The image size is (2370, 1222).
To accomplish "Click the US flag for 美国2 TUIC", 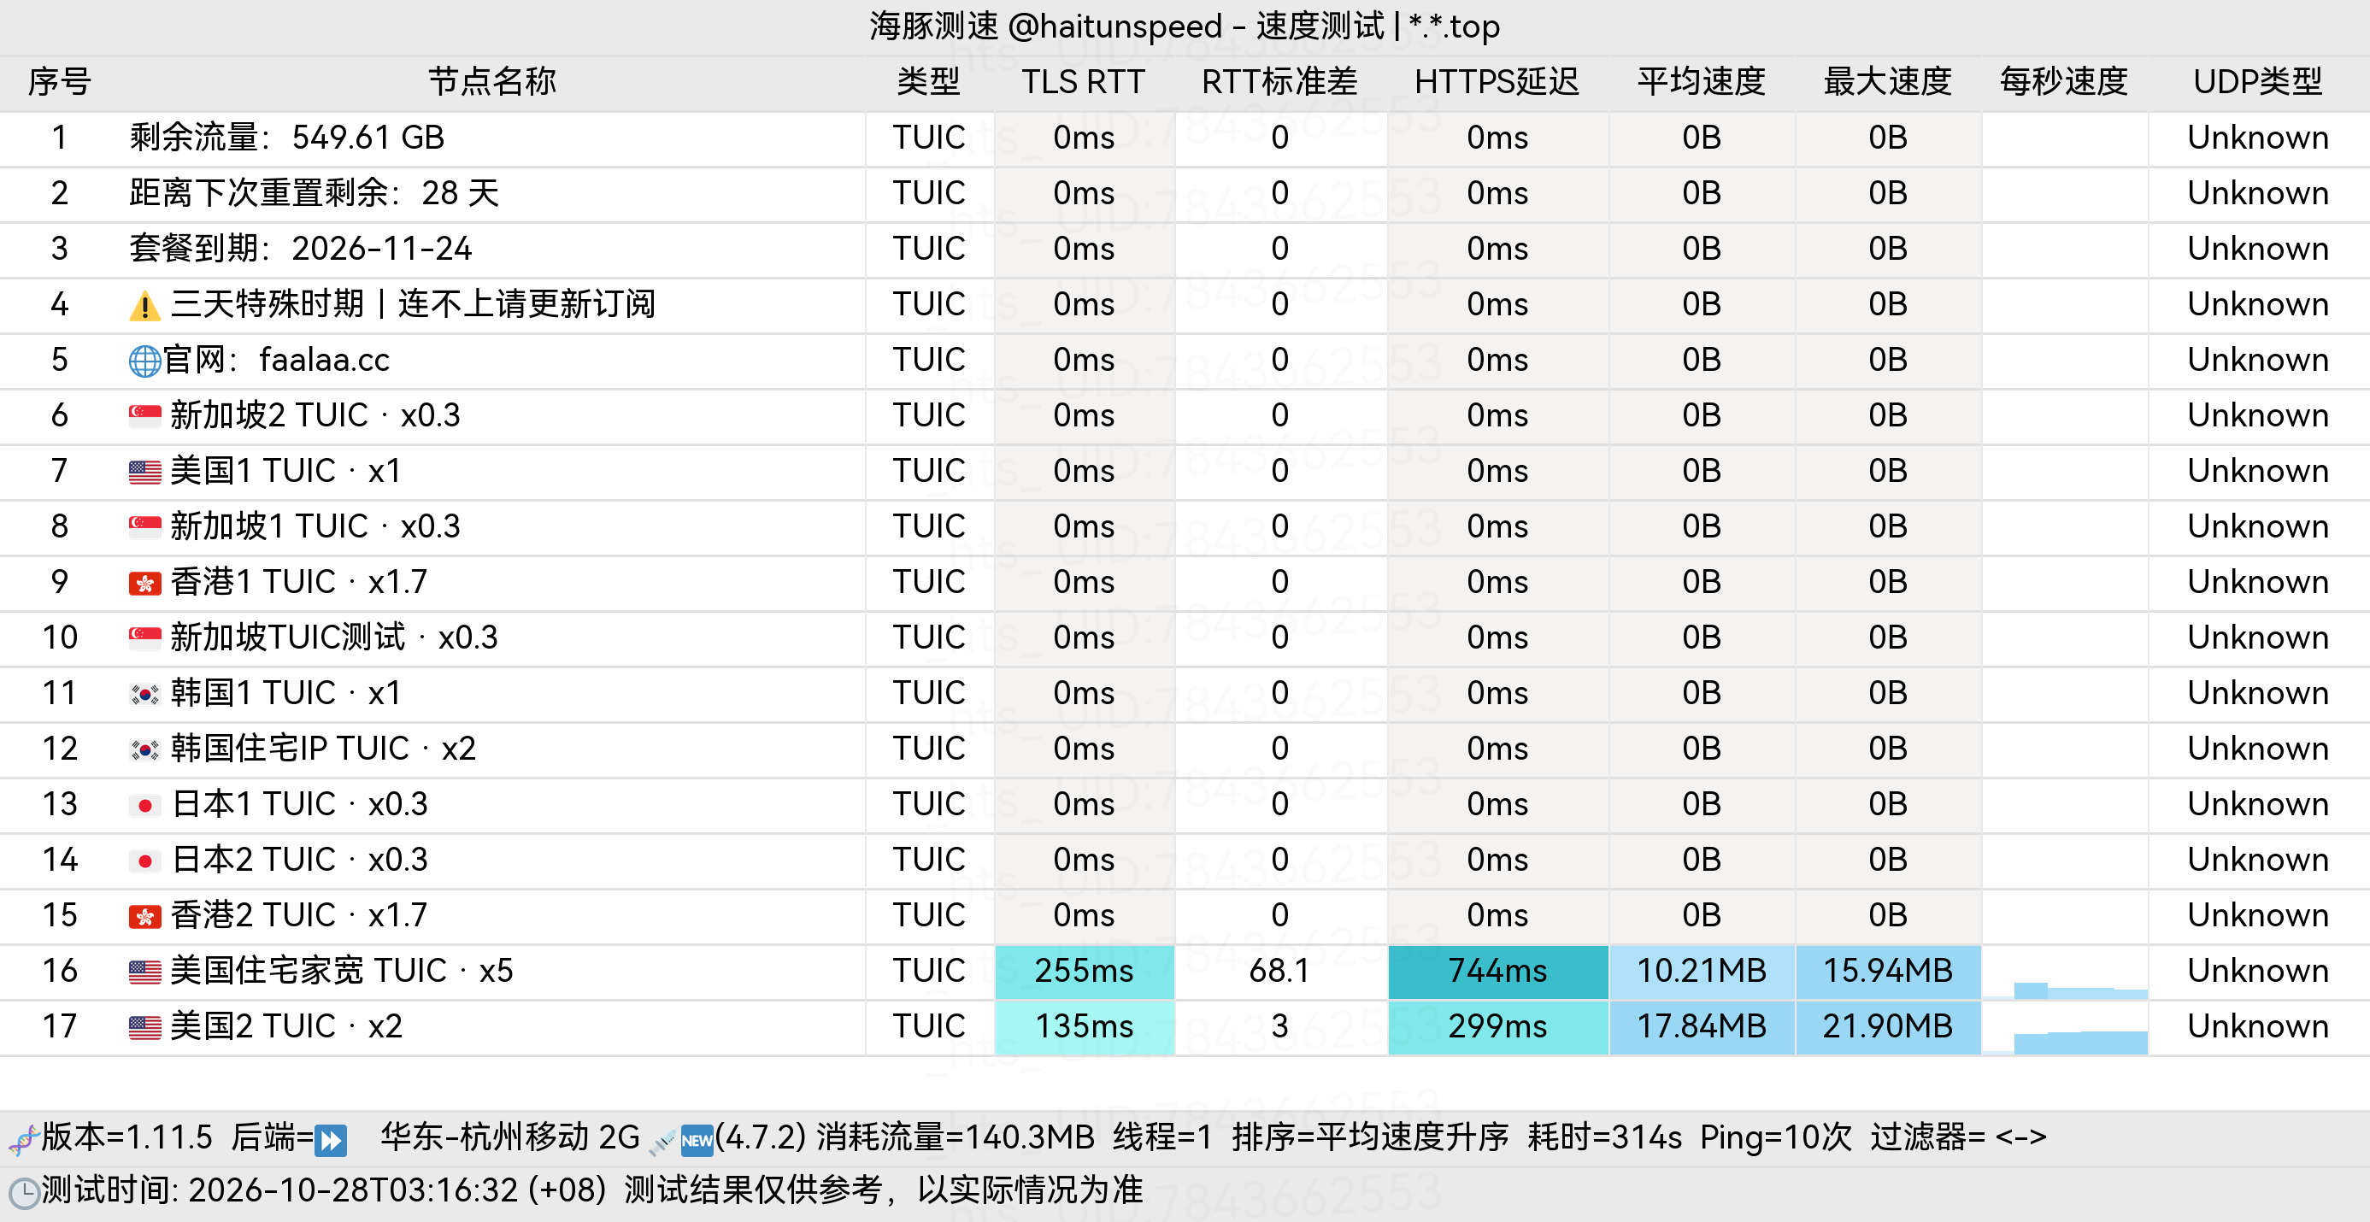I will click(144, 1027).
